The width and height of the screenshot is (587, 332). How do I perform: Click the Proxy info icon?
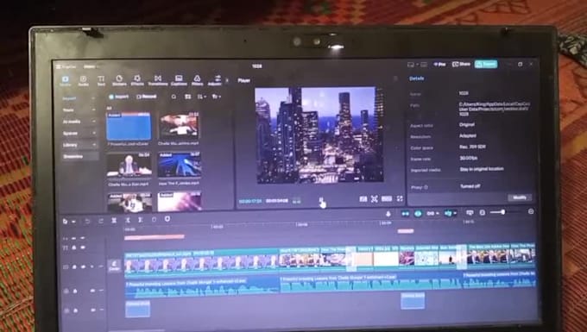click(x=426, y=187)
